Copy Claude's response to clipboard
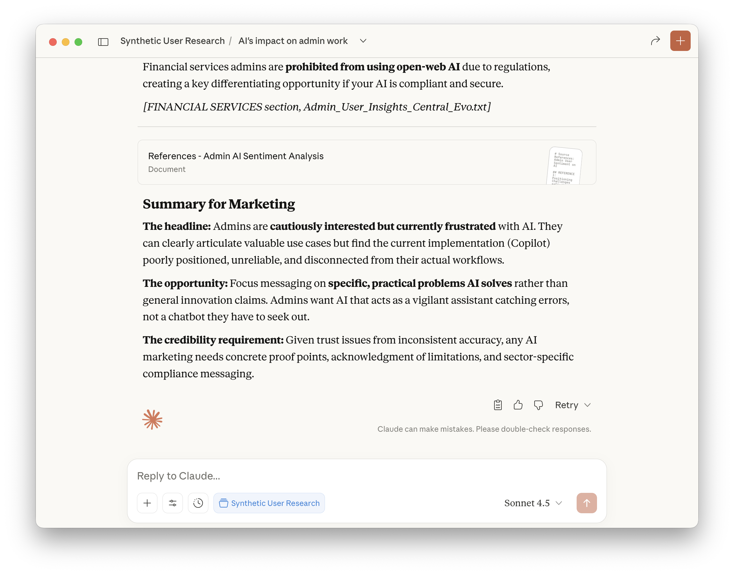734x575 pixels. [498, 405]
